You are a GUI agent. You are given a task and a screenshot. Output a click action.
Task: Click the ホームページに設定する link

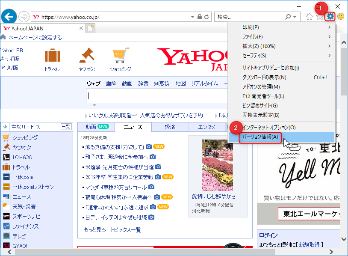click(x=35, y=37)
